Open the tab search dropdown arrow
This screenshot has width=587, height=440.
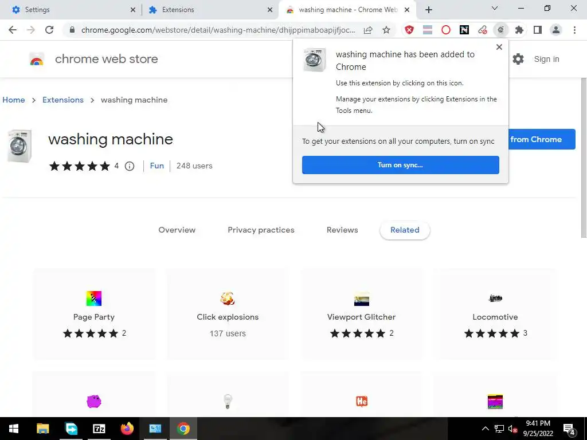coord(495,8)
